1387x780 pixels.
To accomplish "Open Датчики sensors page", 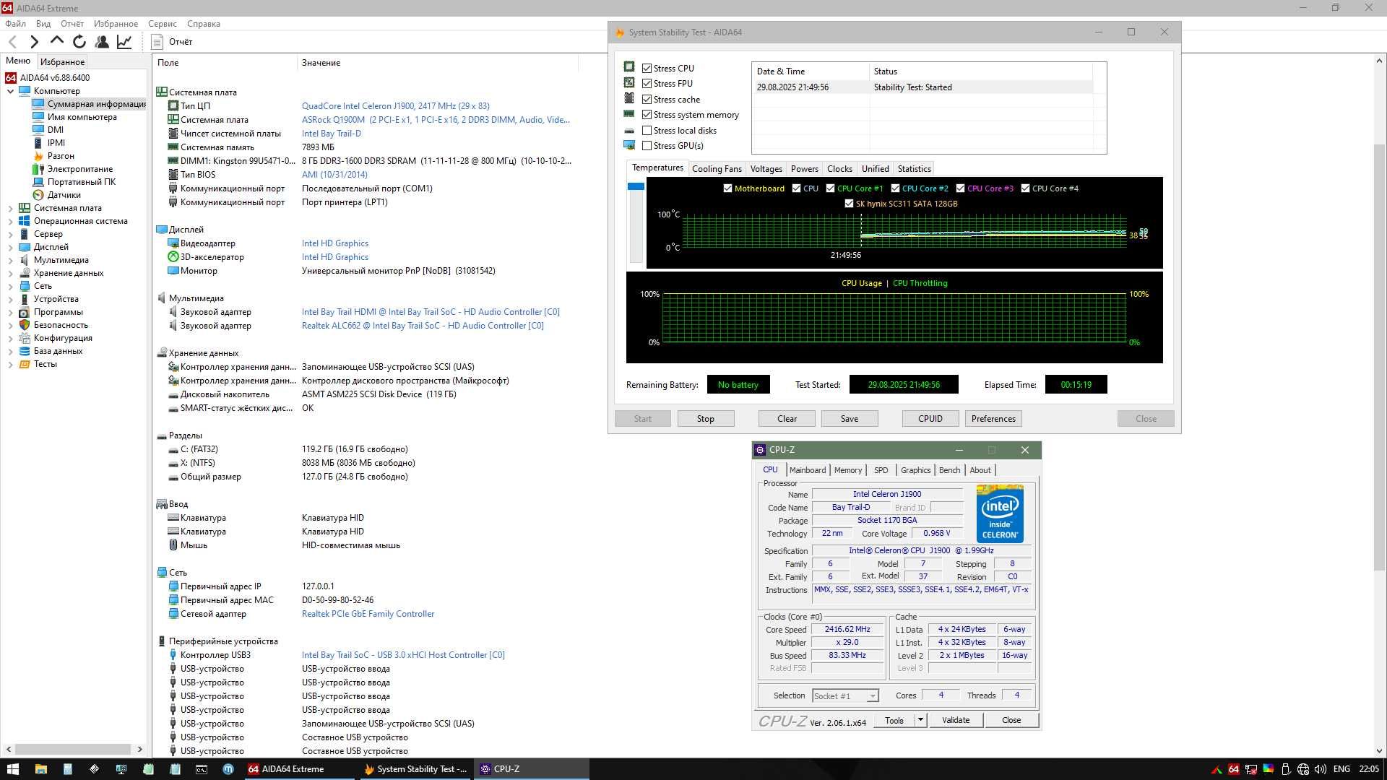I will click(x=64, y=195).
